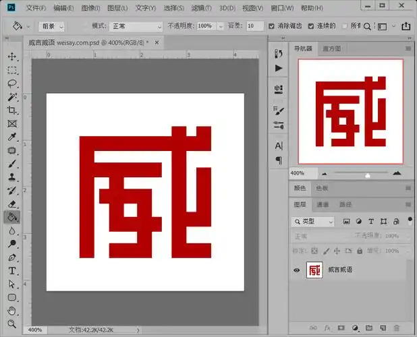Open the 前景 fill source dropdown

pyautogui.click(x=52, y=26)
